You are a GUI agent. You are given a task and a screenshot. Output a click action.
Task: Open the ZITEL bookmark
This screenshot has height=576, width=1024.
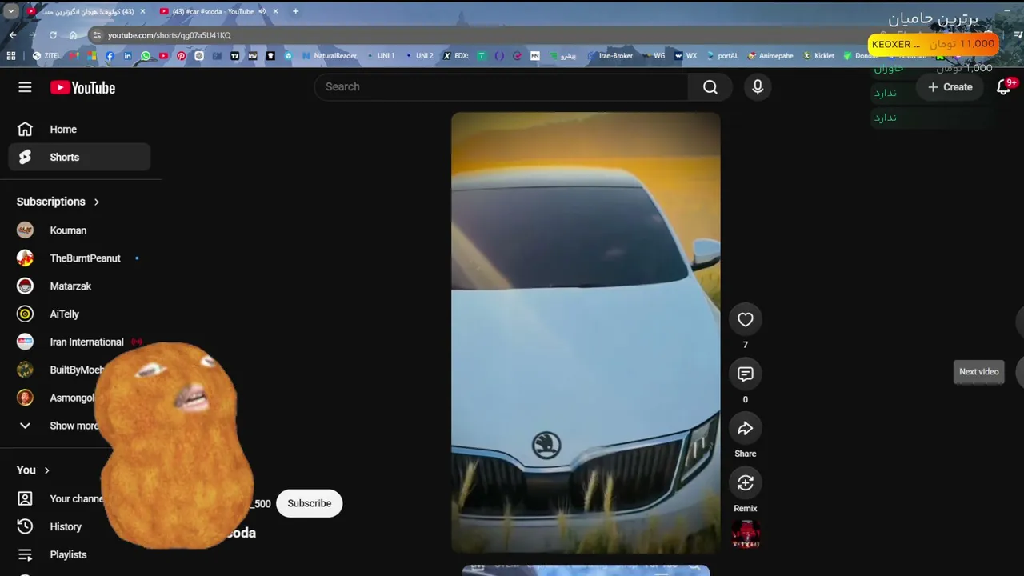coord(46,56)
